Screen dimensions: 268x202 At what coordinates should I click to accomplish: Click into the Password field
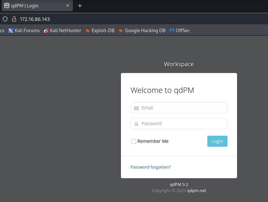pos(179,124)
